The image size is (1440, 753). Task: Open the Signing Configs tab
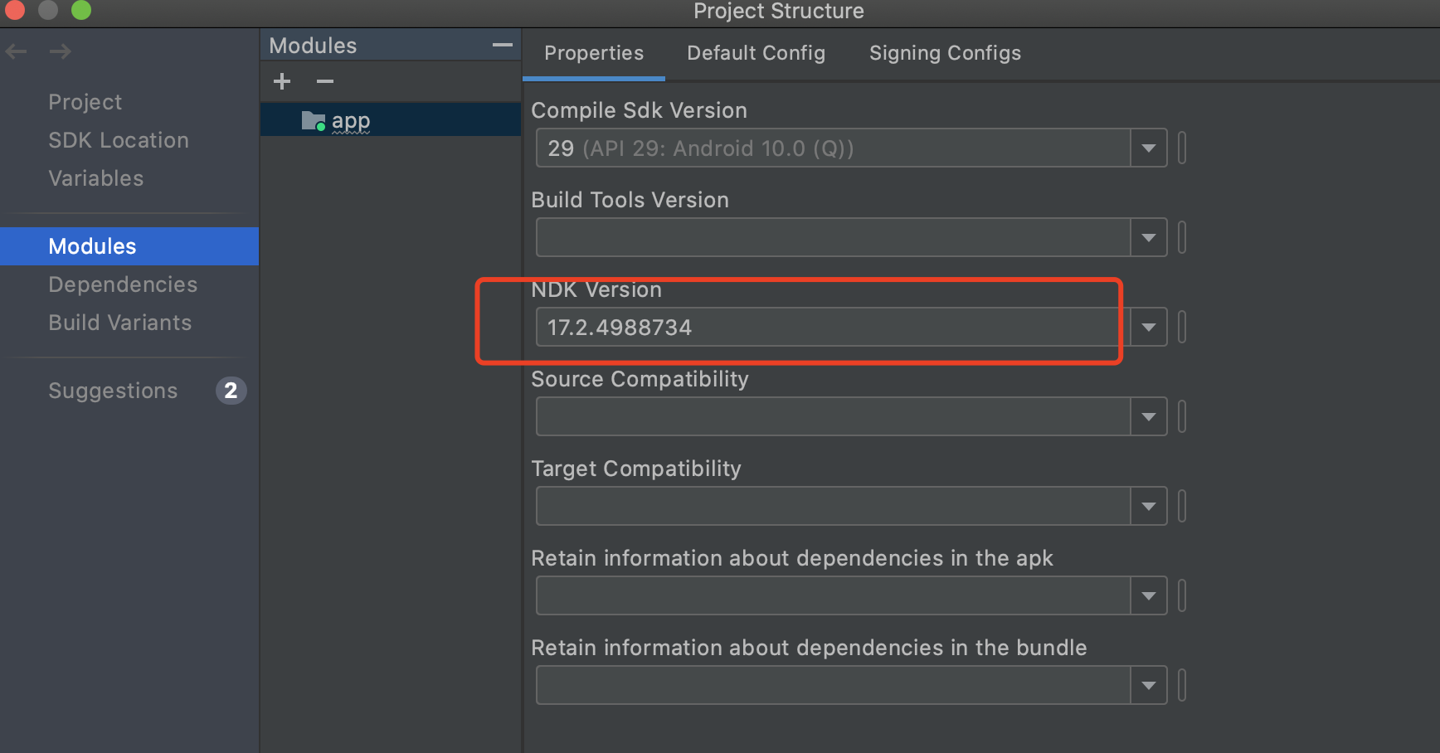point(945,53)
